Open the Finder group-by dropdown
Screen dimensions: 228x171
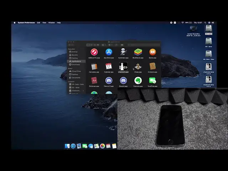[x=104, y=45]
